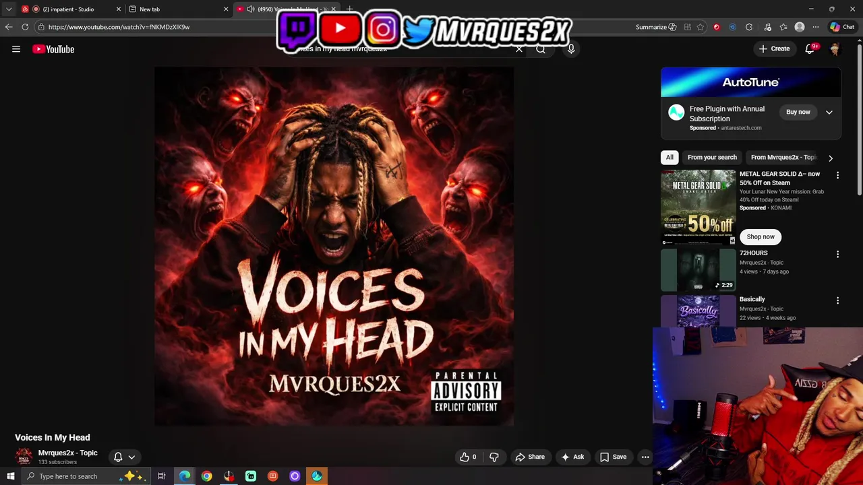Close the New tab browser tab

click(226, 9)
